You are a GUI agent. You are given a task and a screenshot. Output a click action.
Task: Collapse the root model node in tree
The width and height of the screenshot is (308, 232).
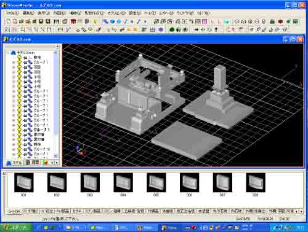9,53
